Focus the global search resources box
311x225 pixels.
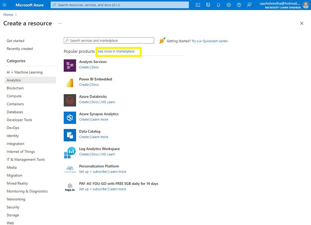click(120, 5)
